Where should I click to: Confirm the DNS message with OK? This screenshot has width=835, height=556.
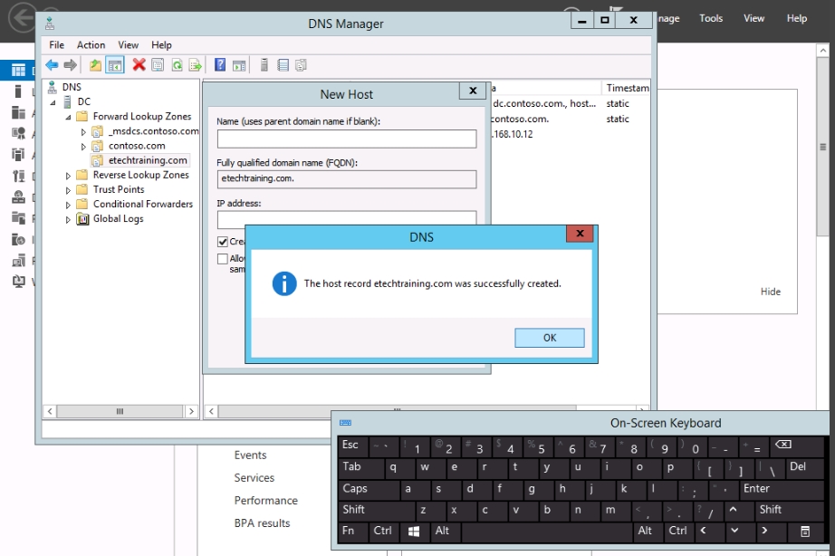[x=550, y=338]
